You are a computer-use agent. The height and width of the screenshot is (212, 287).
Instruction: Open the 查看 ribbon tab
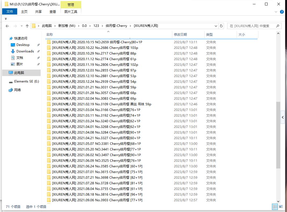coord(53,12)
